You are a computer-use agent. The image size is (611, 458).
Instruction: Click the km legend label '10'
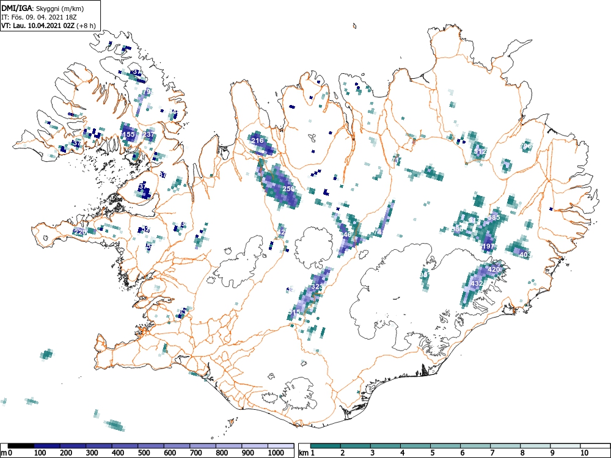584,453
